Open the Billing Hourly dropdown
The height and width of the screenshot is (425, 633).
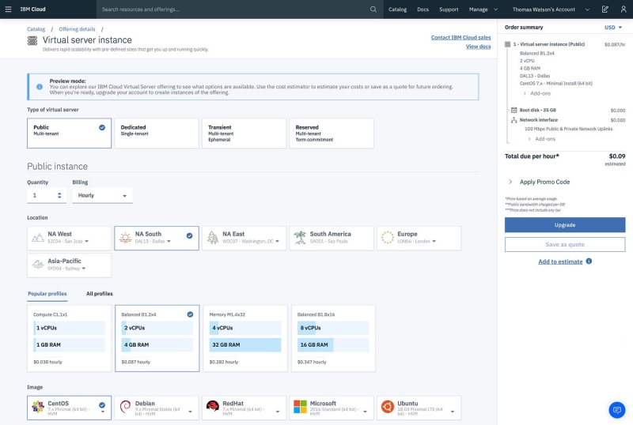click(102, 196)
